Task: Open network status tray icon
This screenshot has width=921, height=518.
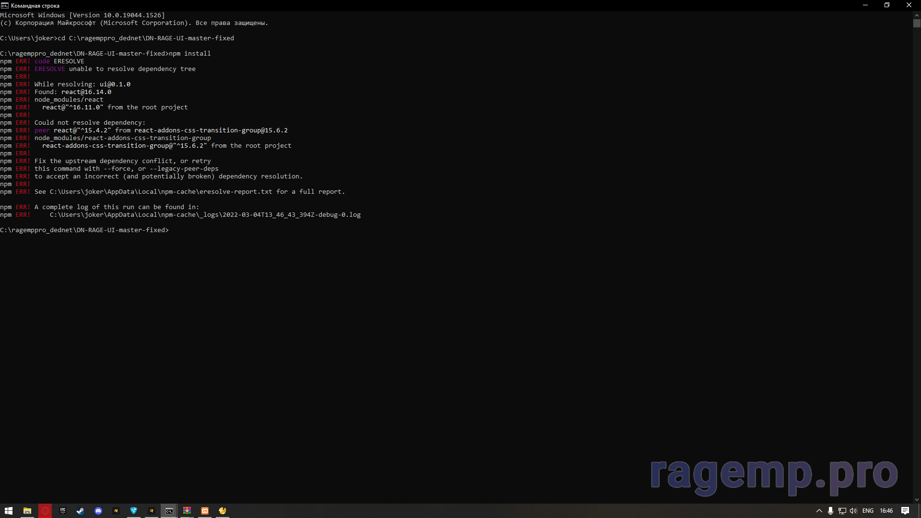Action: (842, 511)
